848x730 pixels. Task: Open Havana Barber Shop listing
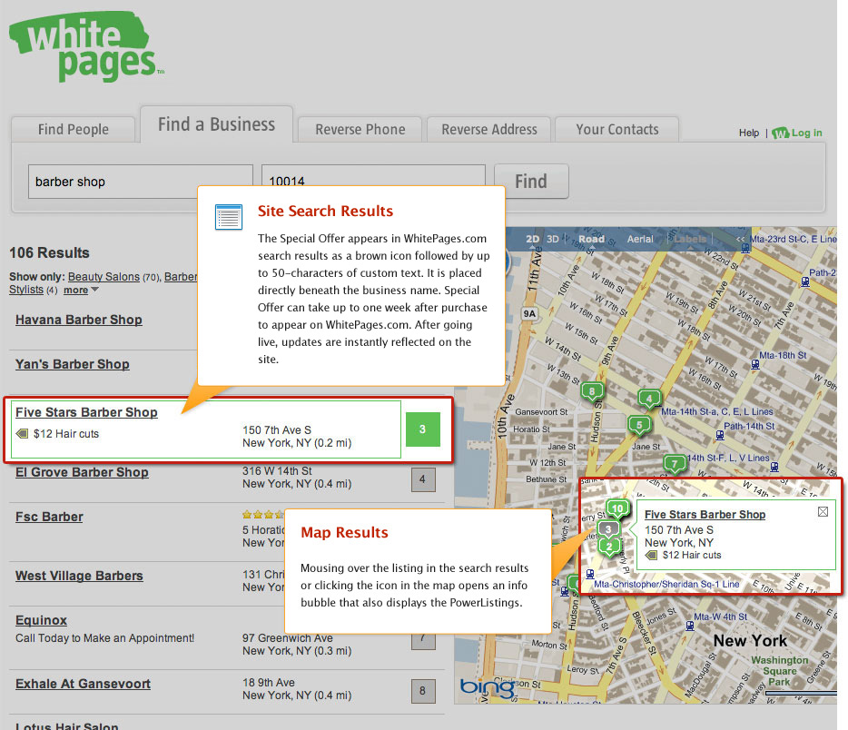tap(79, 320)
